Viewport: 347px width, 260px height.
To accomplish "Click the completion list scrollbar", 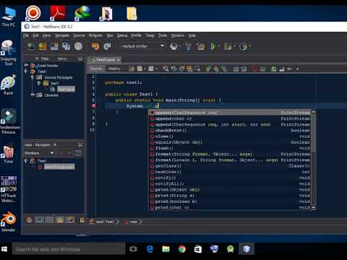I will pos(314,160).
